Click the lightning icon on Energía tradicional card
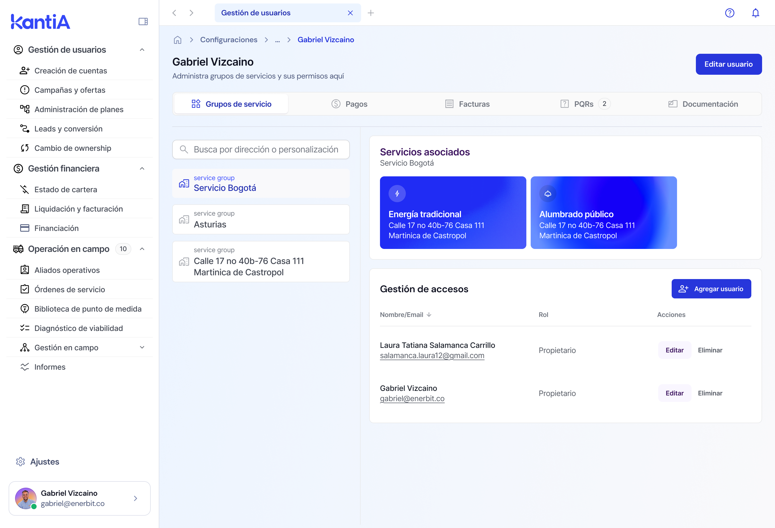Screen dimensions: 775x528 tap(397, 194)
